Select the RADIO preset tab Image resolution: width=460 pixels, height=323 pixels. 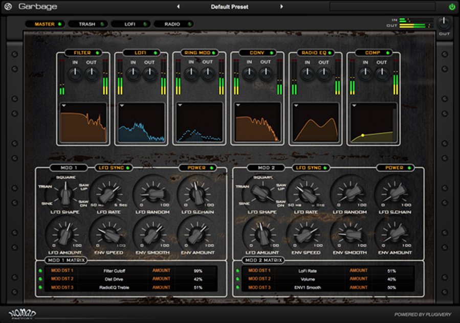[173, 24]
